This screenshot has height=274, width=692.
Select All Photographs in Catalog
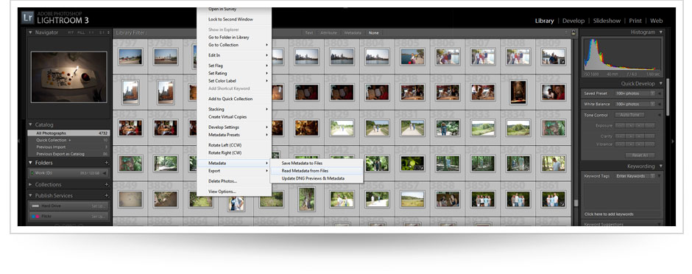(x=68, y=133)
